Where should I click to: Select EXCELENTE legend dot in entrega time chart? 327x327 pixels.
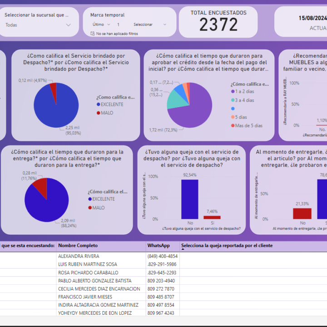89,199
